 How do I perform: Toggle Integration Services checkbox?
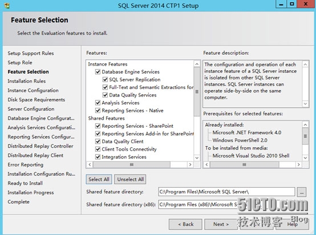coord(98,157)
